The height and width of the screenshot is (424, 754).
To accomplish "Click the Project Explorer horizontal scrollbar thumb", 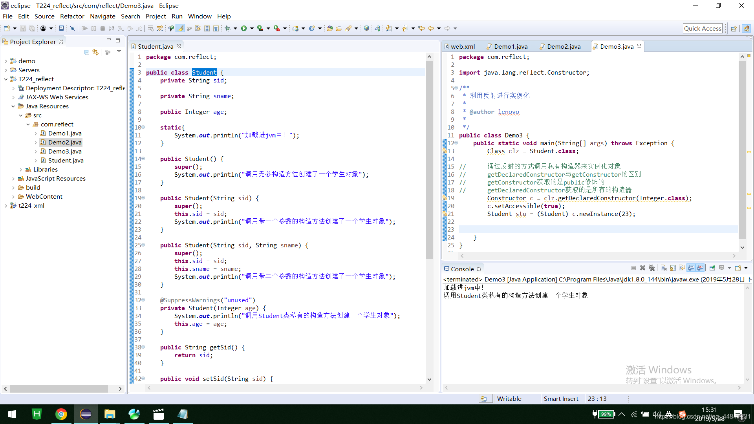I will 59,389.
